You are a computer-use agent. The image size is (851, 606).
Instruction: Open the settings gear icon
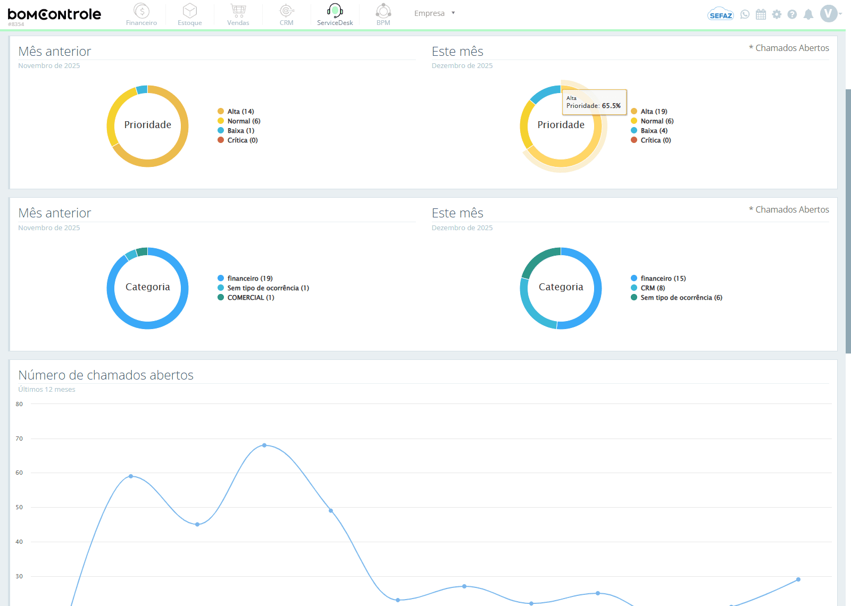(x=777, y=14)
